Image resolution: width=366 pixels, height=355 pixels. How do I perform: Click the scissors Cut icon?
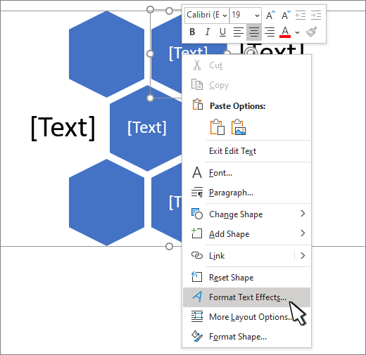point(197,65)
